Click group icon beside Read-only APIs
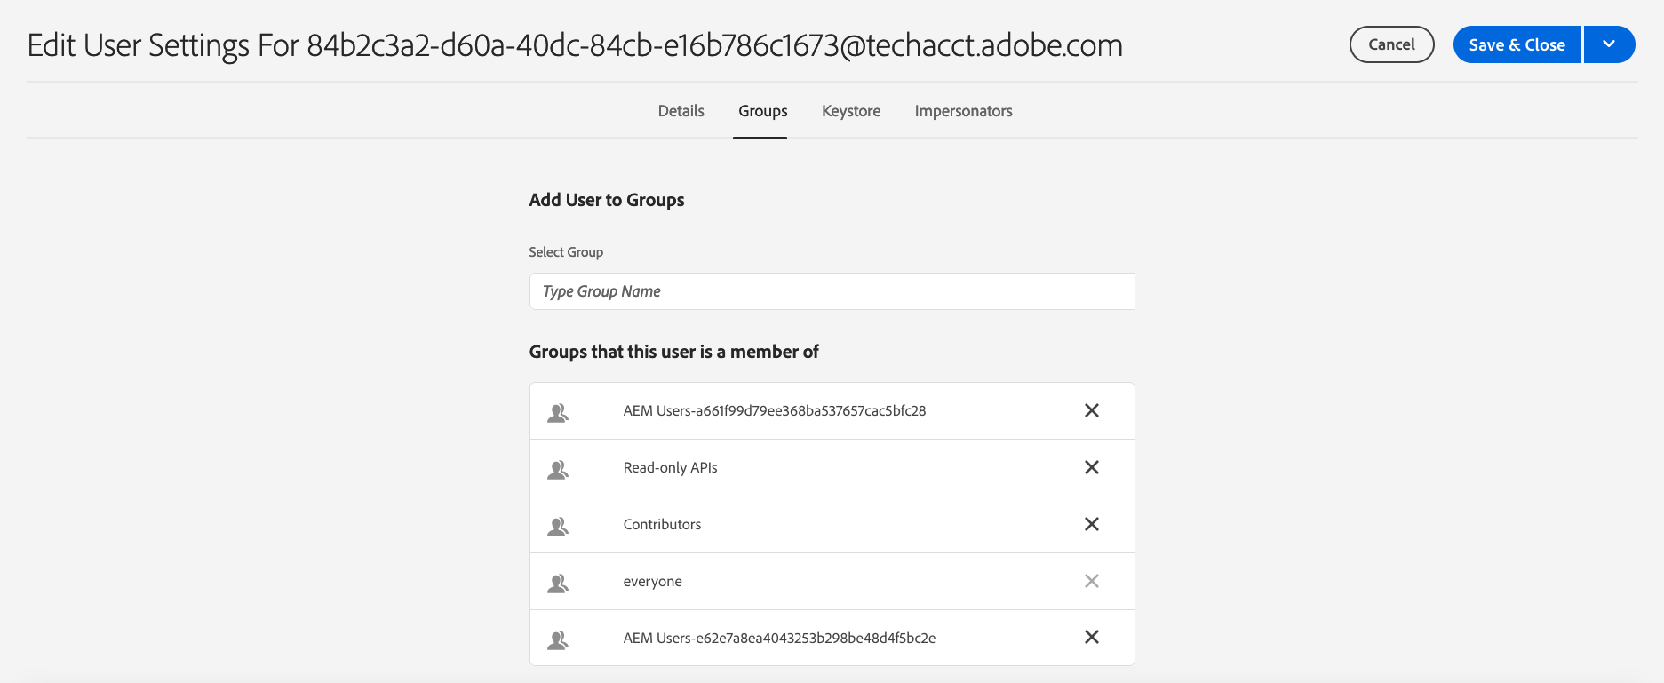Image resolution: width=1664 pixels, height=683 pixels. (558, 469)
